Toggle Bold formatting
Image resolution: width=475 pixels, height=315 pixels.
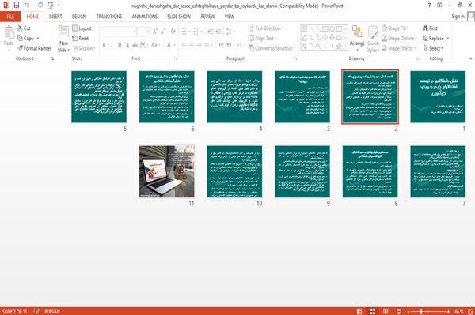point(104,45)
